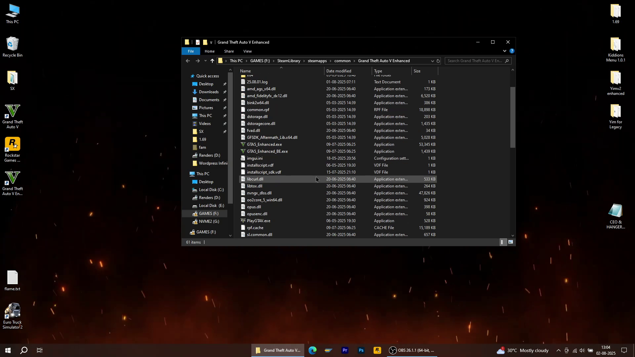This screenshot has width=635, height=357.
Task: Open the Recycle Bin desktop icon
Action: point(12,47)
